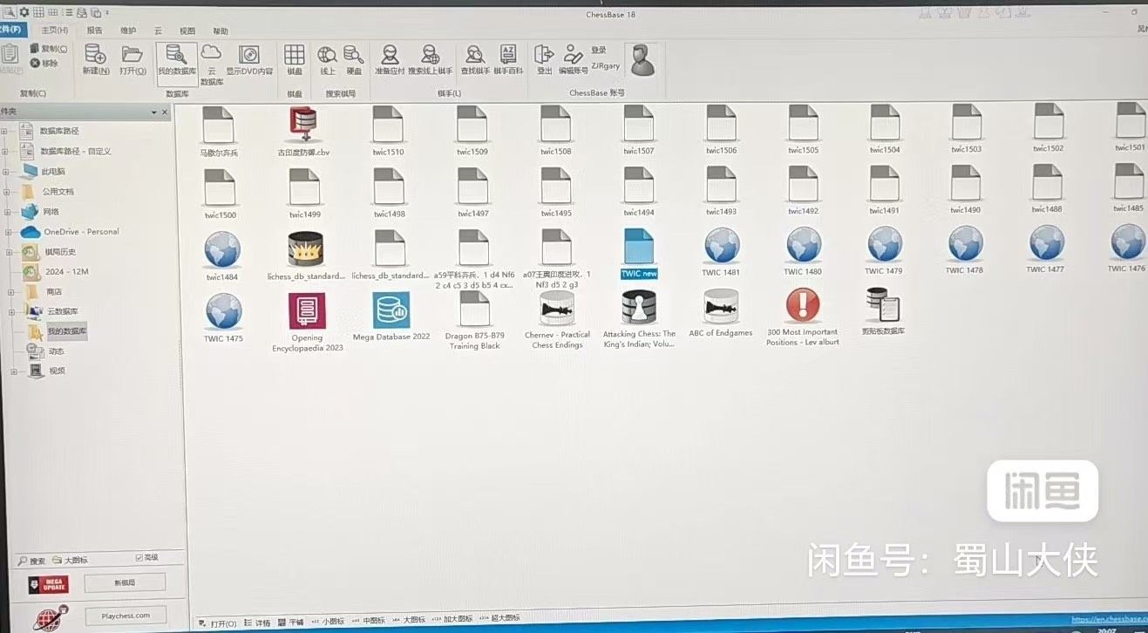The width and height of the screenshot is (1148, 633).
Task: Expand the 云数据库 node in folder tree
Action: 13,311
